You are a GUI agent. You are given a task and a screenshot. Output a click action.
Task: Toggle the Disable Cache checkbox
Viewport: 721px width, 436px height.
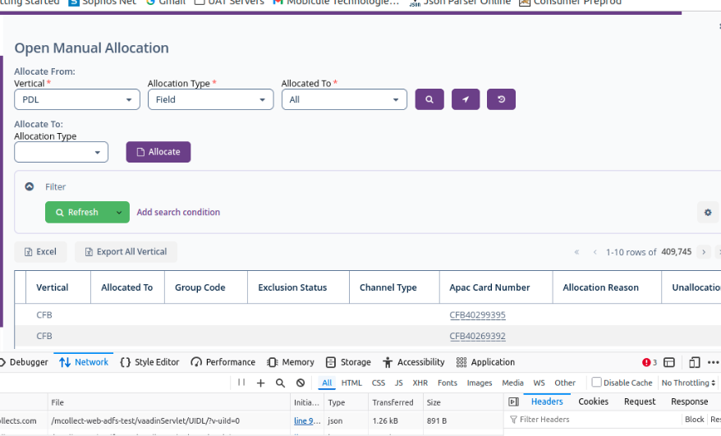coord(597,383)
